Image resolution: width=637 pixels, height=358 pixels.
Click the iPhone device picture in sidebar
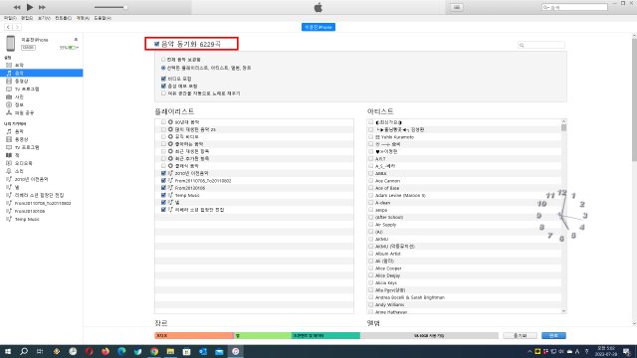pos(11,43)
